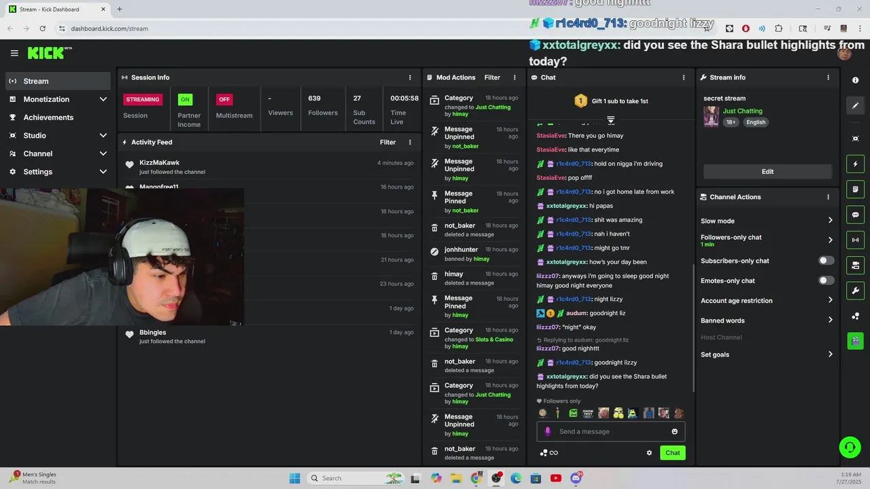
Task: Toggle the Partner Income ON badge
Action: pos(185,99)
